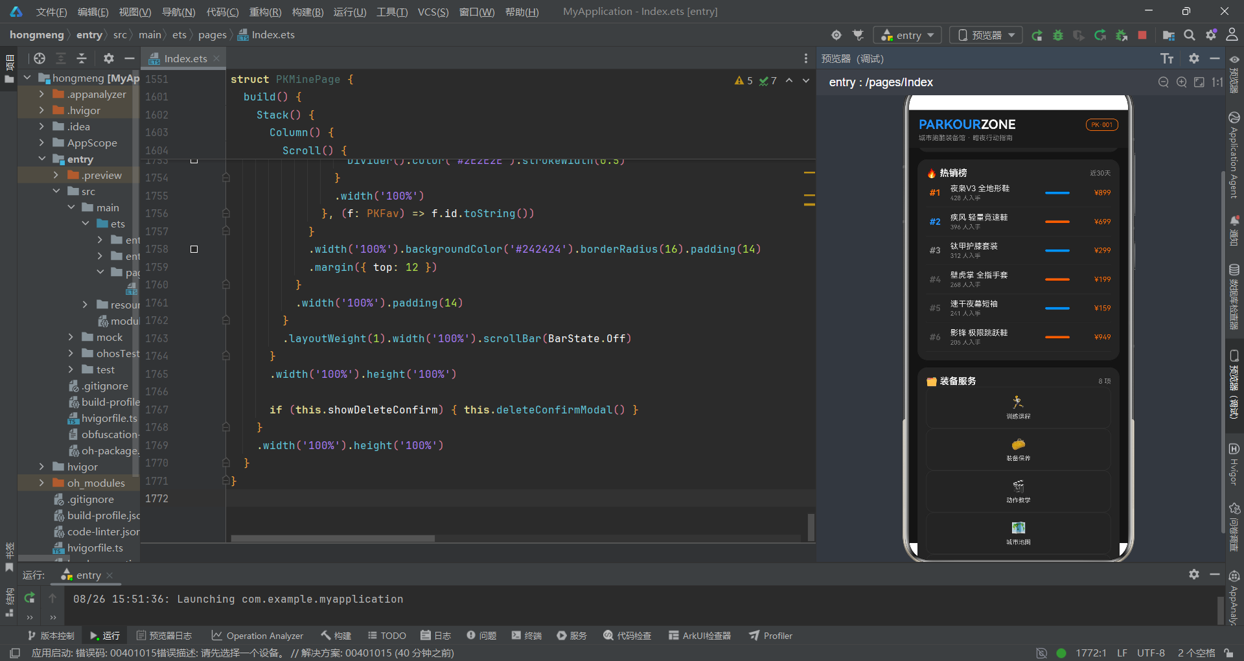
Task: Expand the ohosTest folder
Action: (71, 353)
